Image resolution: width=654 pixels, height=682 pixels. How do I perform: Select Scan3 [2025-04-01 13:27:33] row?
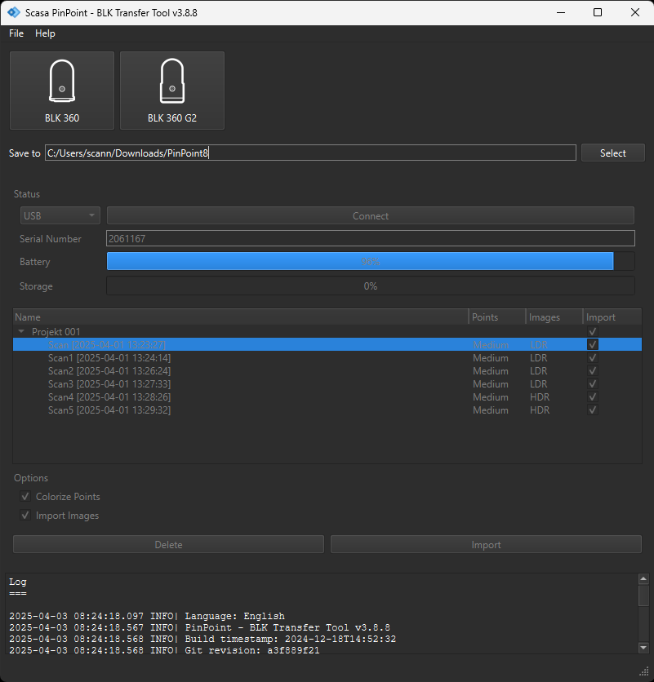(x=327, y=383)
